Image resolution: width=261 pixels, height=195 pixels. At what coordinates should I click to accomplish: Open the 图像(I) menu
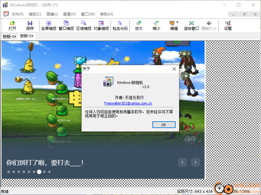tap(52, 14)
